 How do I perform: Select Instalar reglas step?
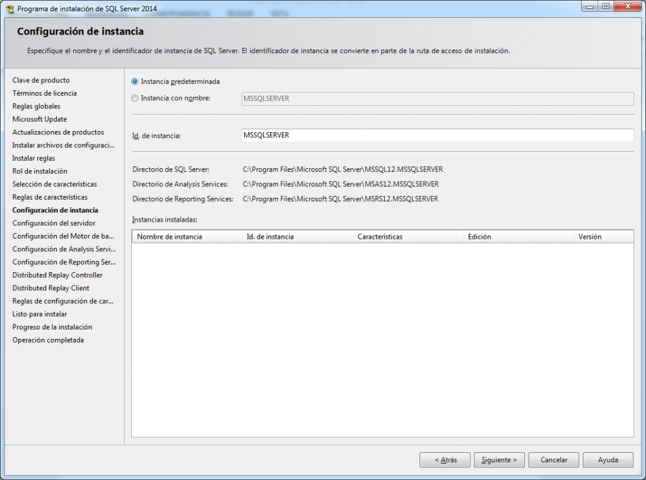tap(33, 158)
